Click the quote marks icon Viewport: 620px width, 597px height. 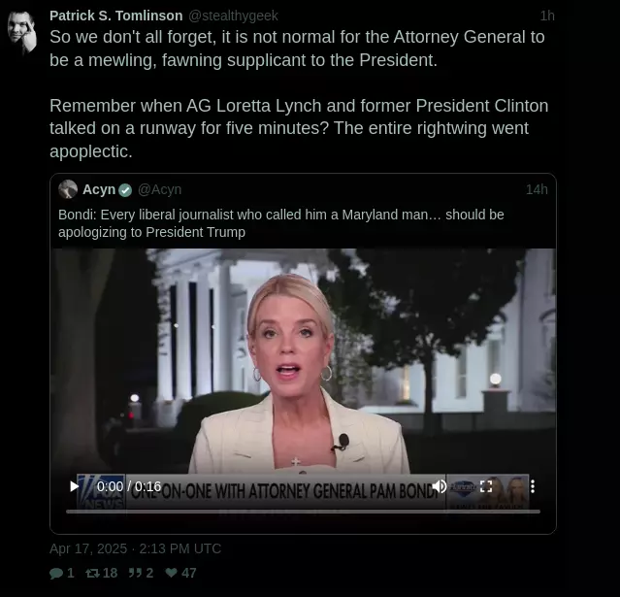point(135,573)
